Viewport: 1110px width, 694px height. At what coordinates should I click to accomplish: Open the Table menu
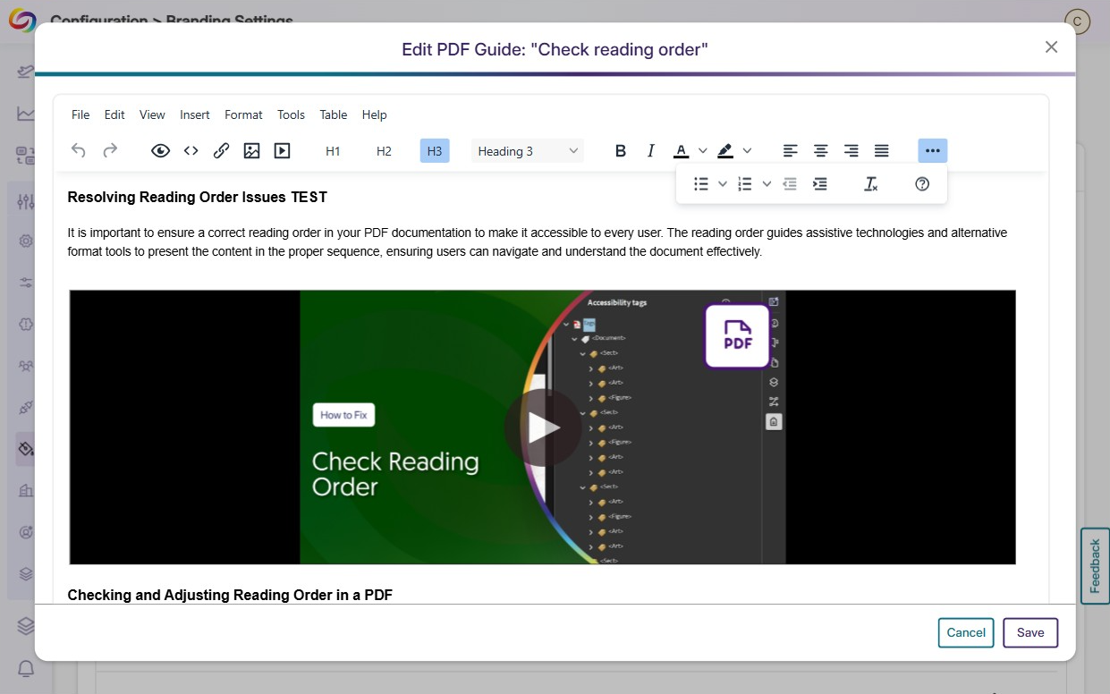(x=334, y=114)
